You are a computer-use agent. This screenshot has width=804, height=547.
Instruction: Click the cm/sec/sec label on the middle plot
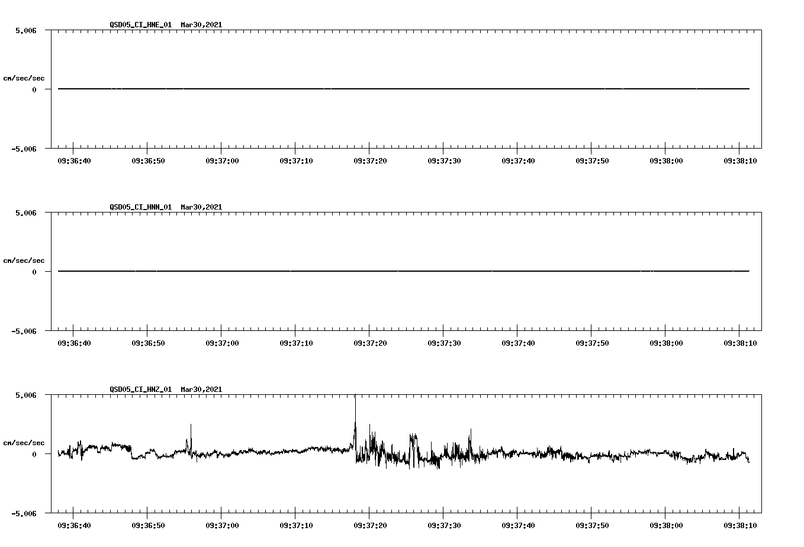pos(24,260)
